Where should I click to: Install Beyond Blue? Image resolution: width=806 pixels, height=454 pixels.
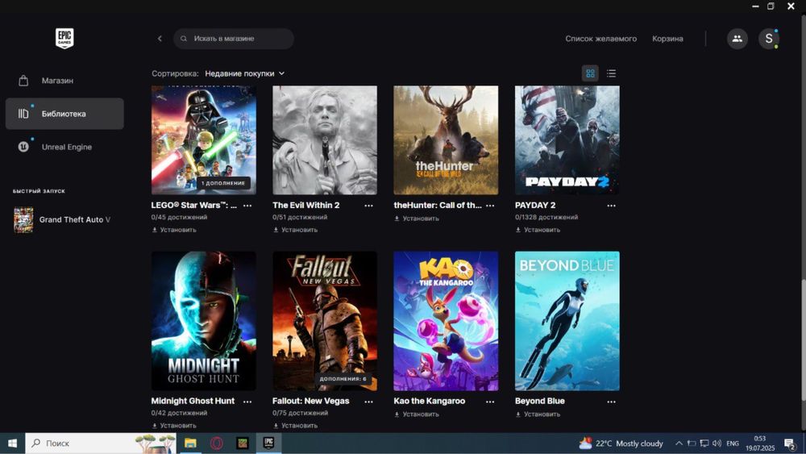pos(538,414)
